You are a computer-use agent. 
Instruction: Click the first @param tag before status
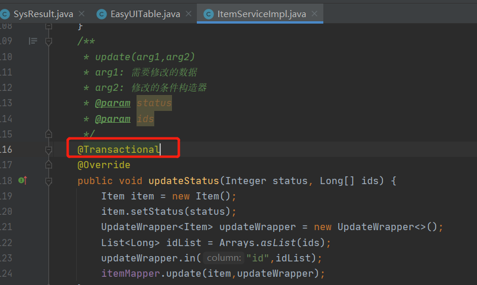(x=112, y=103)
